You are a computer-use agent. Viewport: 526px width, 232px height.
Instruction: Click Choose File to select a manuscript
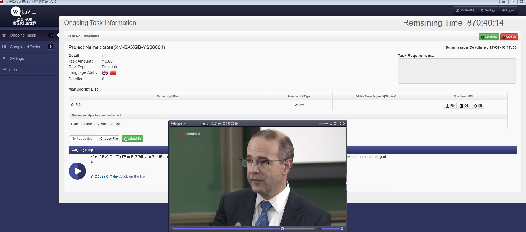click(109, 139)
